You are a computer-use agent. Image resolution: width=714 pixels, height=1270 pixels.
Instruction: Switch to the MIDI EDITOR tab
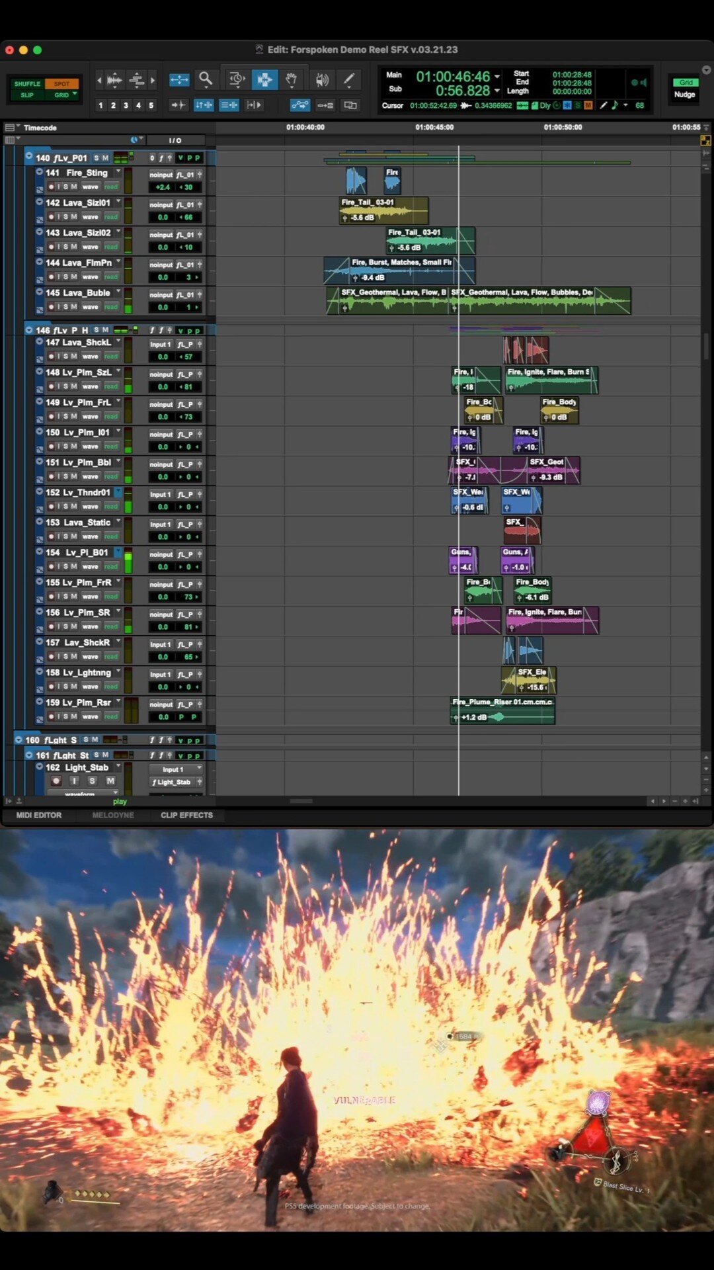pos(39,815)
